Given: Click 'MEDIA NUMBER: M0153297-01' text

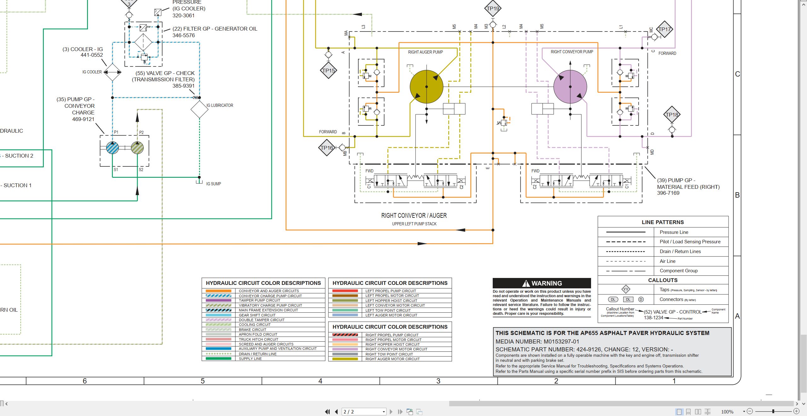Looking at the screenshot, I should tap(537, 342).
